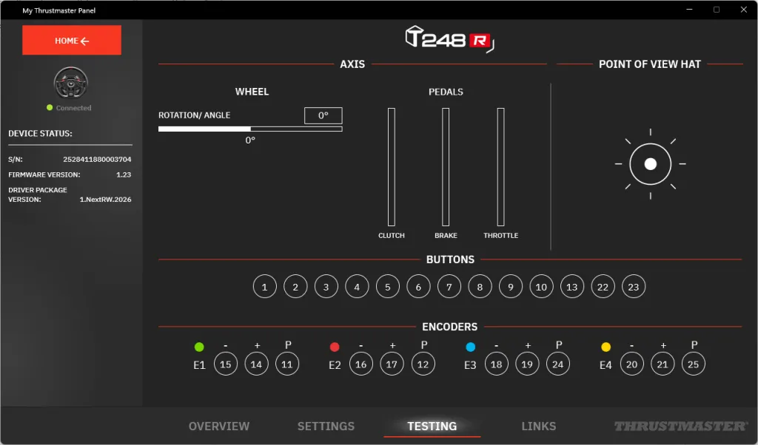Click button indicator 2
Viewport: 758px width, 445px height.
[x=295, y=287]
